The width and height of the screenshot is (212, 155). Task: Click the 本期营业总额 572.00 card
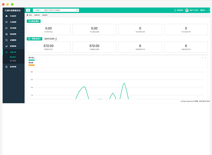pos(94,47)
